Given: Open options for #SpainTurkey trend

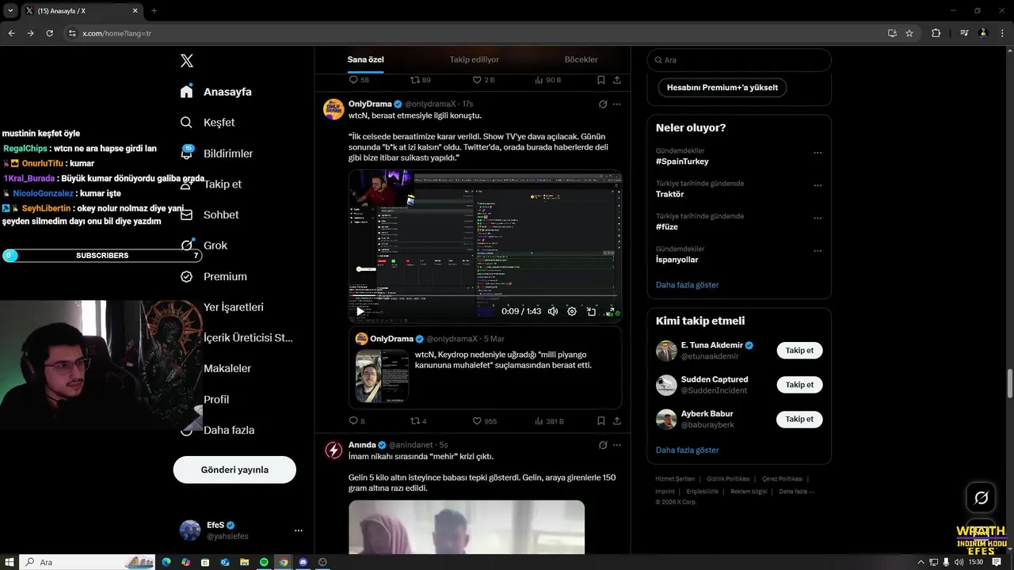Looking at the screenshot, I should [x=818, y=153].
